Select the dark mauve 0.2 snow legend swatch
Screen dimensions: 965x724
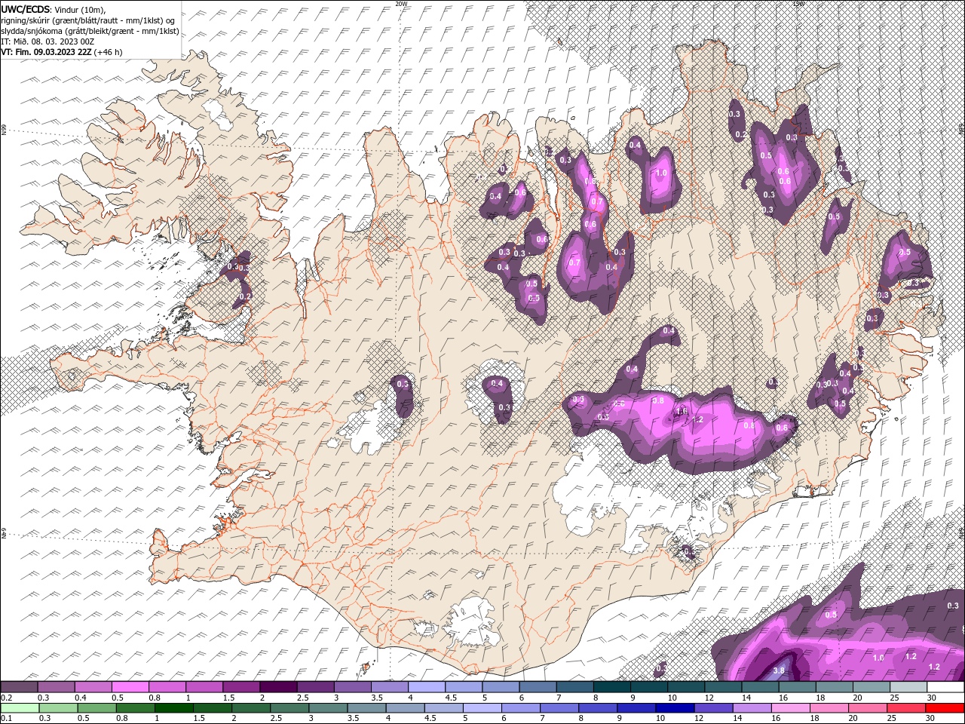coord(19,687)
